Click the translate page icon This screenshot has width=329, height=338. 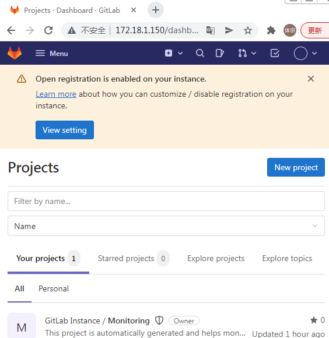coord(211,30)
